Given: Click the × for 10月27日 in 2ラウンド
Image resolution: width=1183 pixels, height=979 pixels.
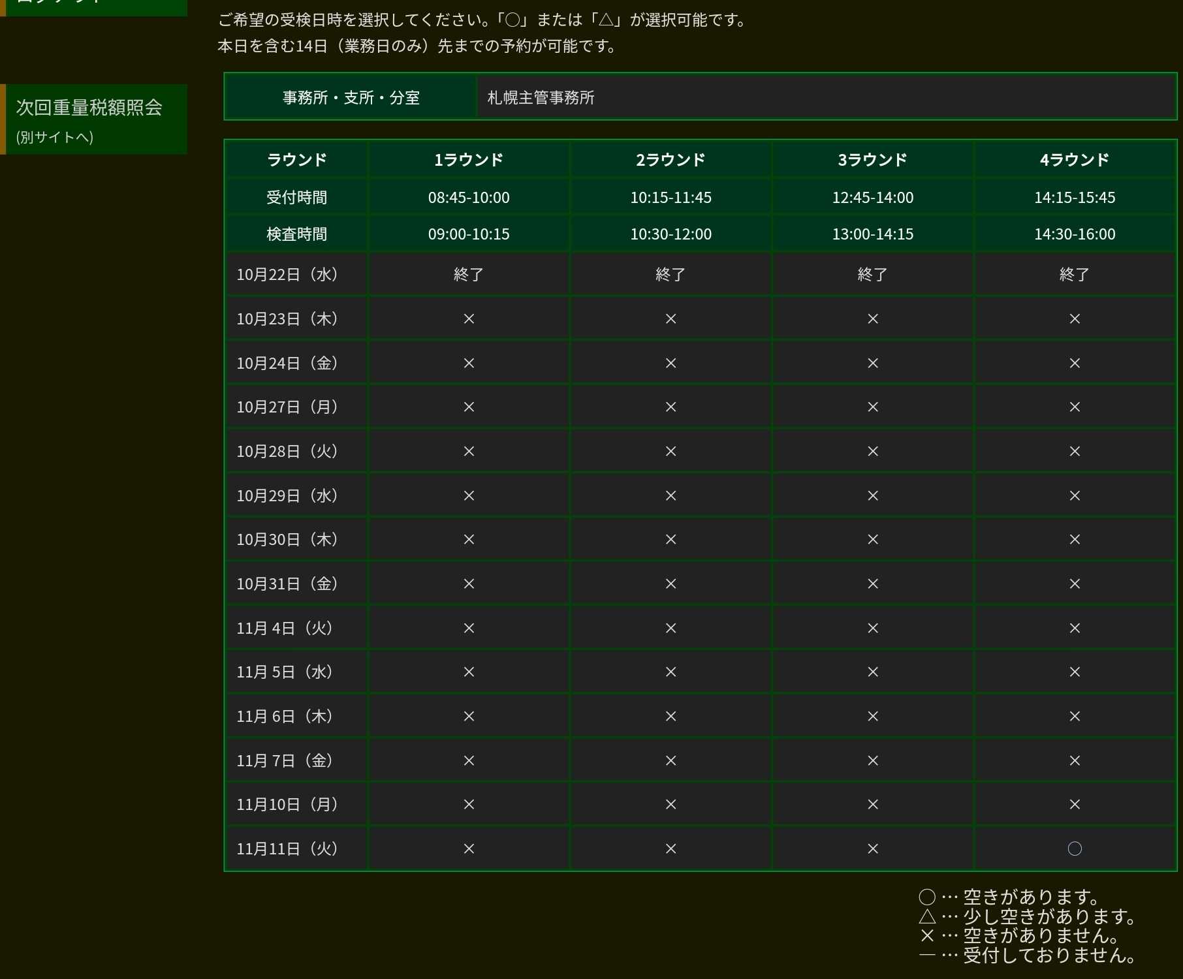Looking at the screenshot, I should (x=670, y=407).
